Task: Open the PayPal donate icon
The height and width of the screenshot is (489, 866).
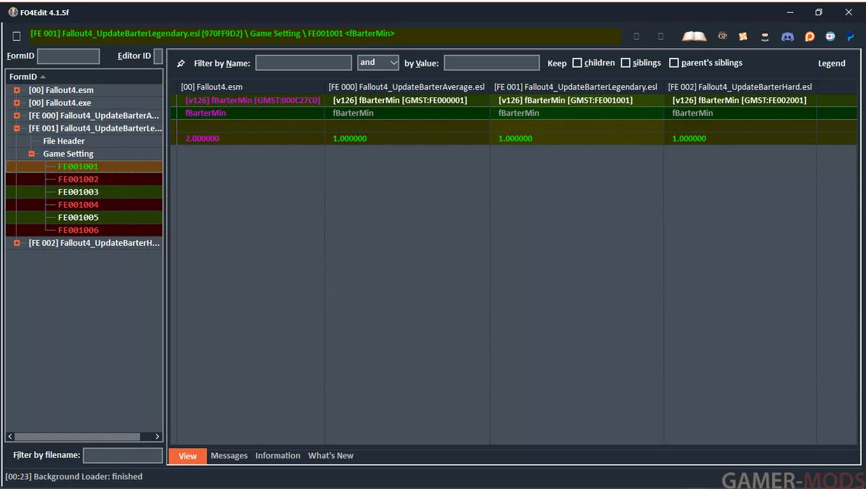Action: point(851,36)
